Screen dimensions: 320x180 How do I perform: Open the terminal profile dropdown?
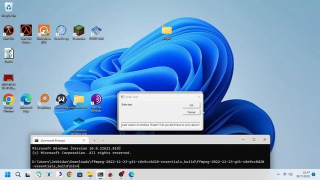pos(103,140)
